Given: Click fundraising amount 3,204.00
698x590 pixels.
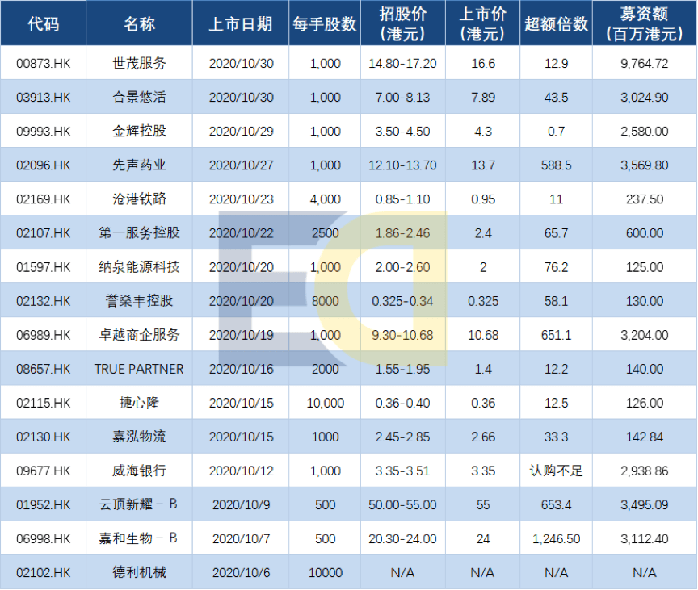Looking at the screenshot, I should click(645, 335).
